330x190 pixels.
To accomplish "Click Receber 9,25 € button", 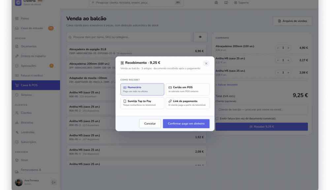I will point(261,127).
